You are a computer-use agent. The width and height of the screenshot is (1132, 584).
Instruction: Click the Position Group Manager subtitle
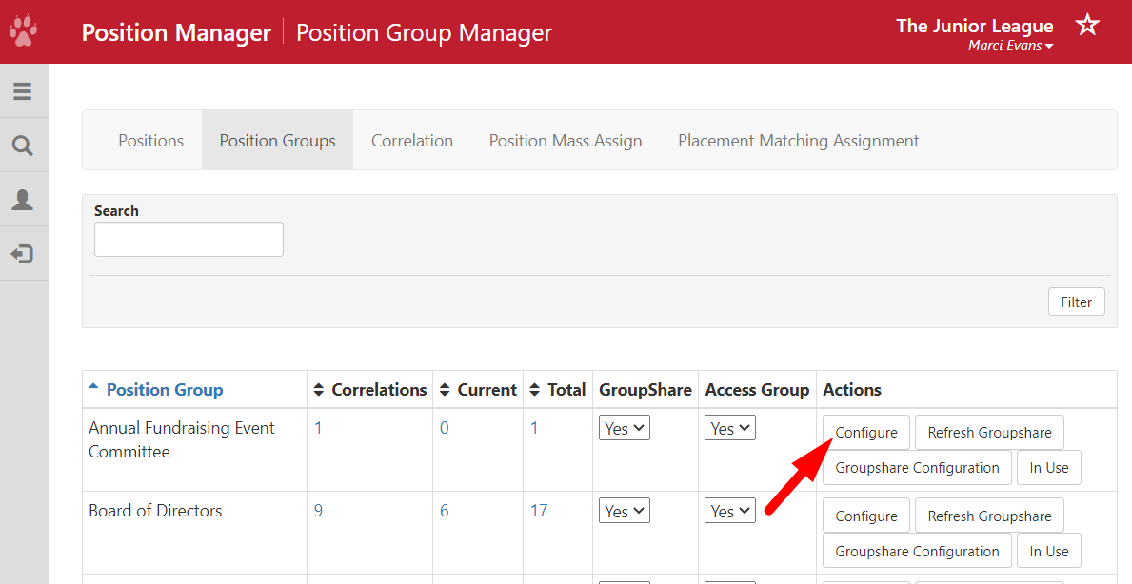[x=424, y=32]
